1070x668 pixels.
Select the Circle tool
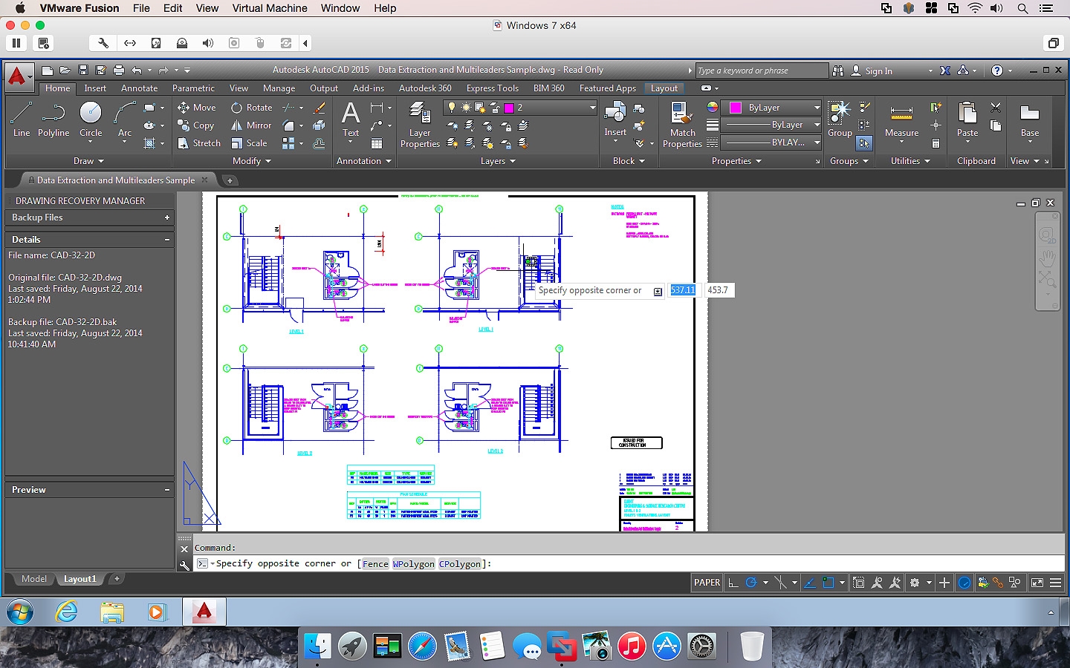click(91, 119)
